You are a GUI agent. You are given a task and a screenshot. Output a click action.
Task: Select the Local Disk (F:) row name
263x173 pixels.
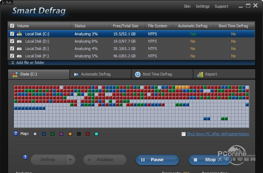click(x=37, y=56)
